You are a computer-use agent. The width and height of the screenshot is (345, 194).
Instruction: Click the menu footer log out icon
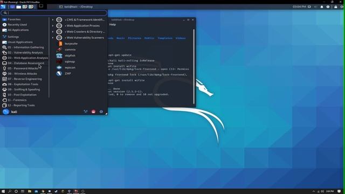pyautogui.click(x=101, y=112)
